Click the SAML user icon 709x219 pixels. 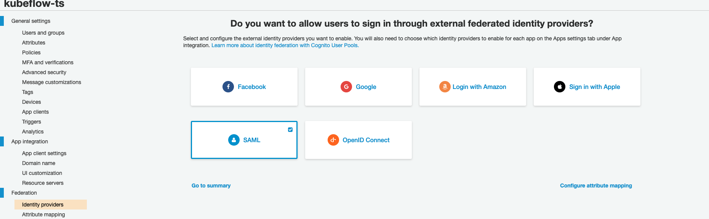(x=234, y=140)
